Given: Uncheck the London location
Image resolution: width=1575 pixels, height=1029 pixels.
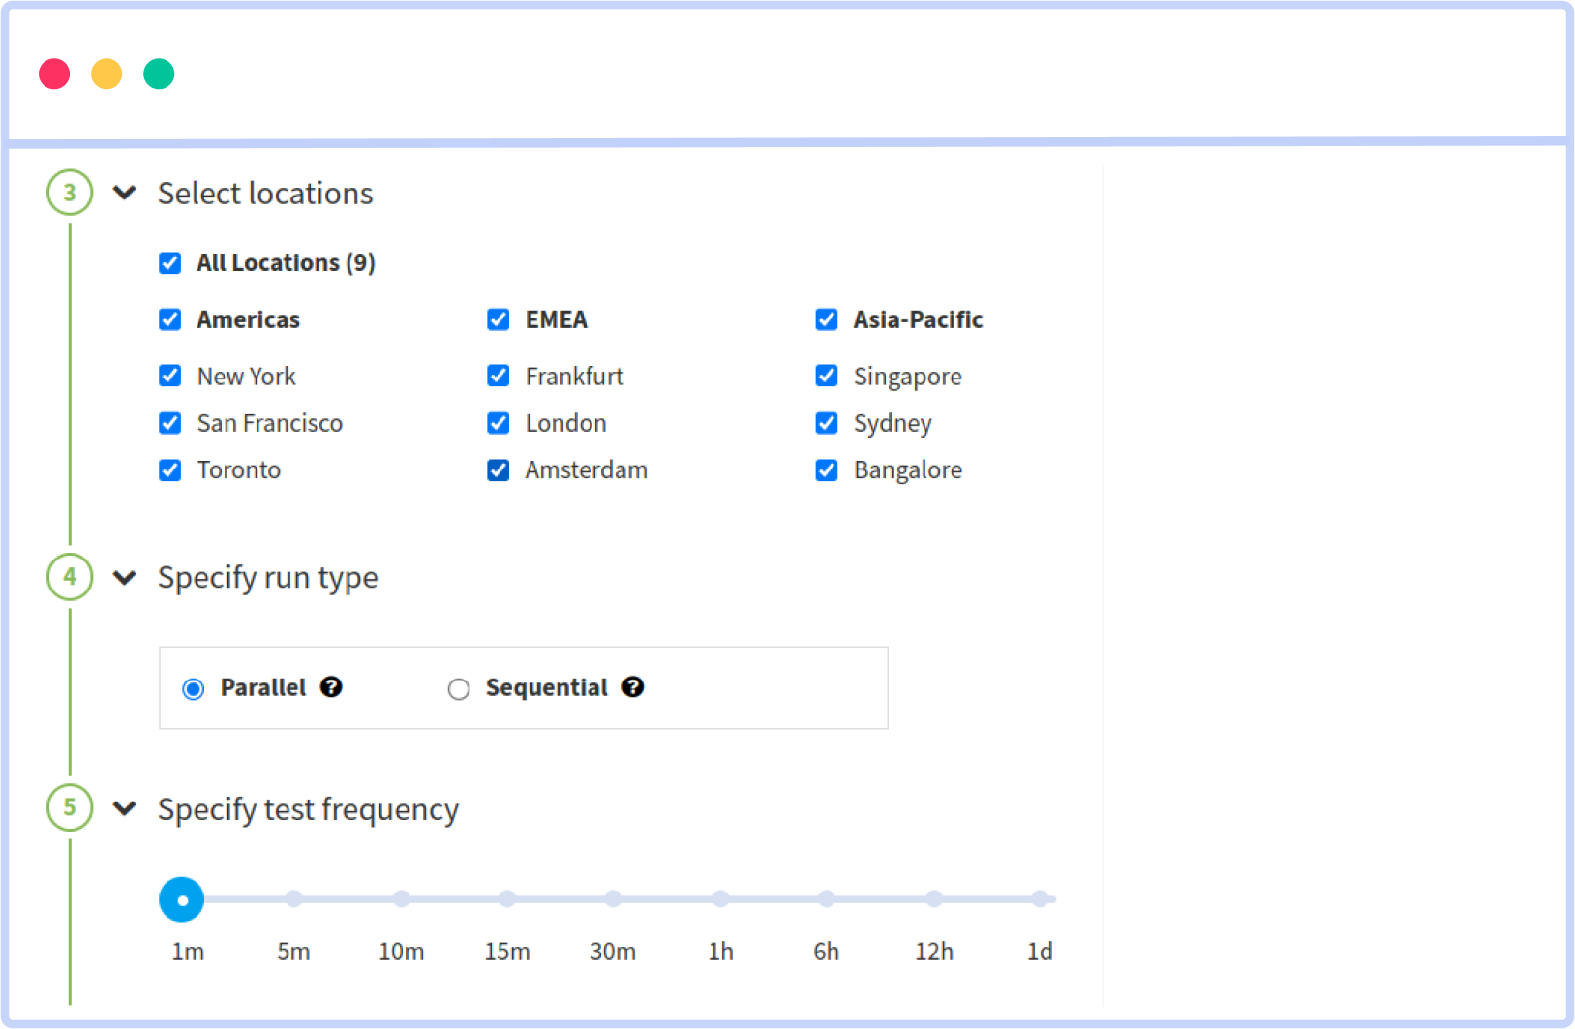Looking at the screenshot, I should click(x=499, y=423).
